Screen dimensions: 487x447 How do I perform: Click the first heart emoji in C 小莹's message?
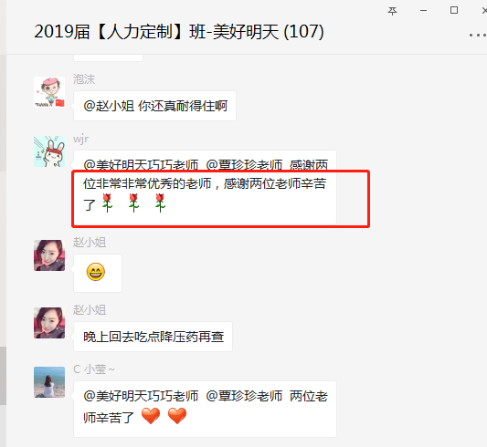151,416
